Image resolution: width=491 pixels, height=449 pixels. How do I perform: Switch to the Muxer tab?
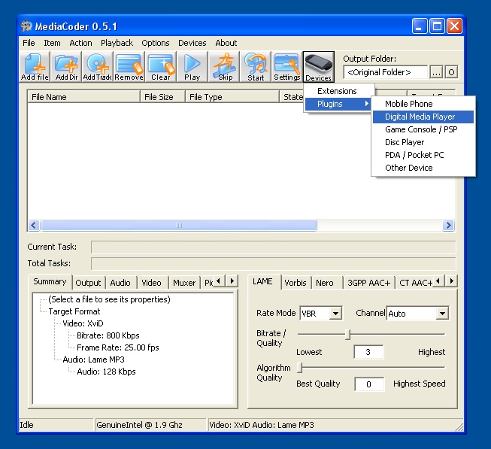(x=184, y=283)
